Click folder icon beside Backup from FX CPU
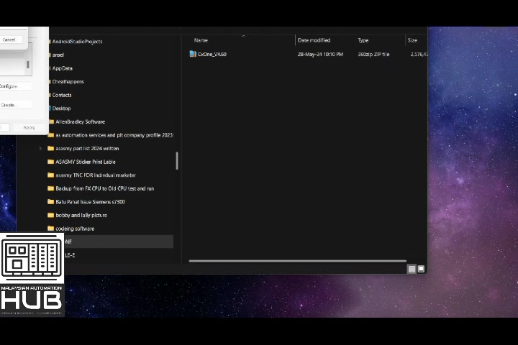Viewport: 518px width, 345px height. pos(50,188)
